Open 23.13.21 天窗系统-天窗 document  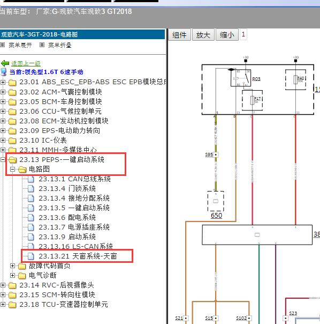pos(78,256)
